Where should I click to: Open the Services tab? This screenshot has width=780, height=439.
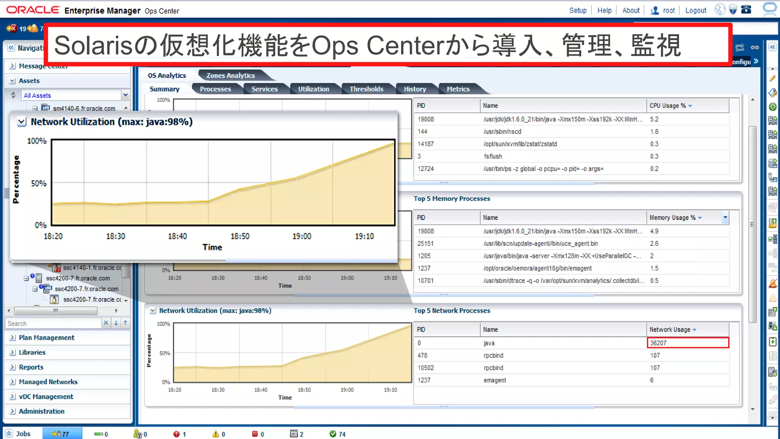point(265,89)
